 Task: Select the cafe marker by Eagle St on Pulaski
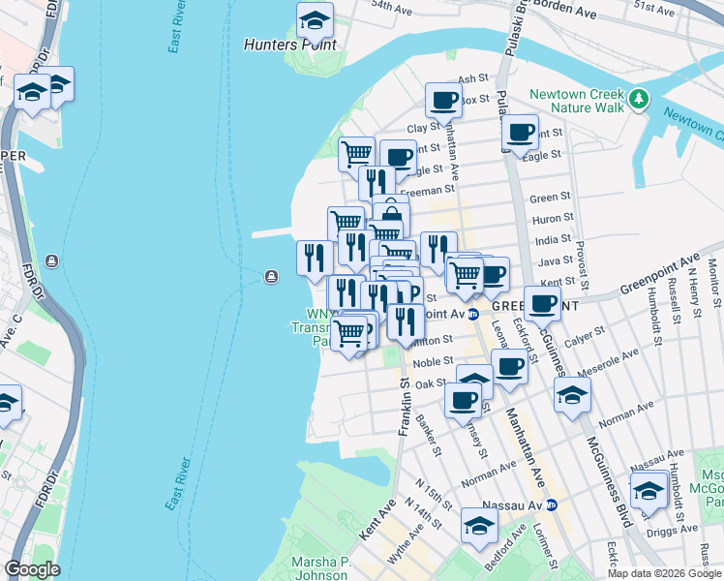point(521,135)
